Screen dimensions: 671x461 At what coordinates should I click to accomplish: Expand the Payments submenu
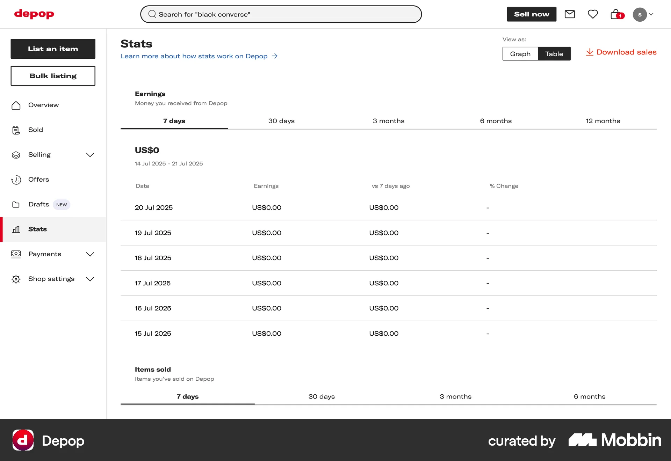tap(90, 254)
